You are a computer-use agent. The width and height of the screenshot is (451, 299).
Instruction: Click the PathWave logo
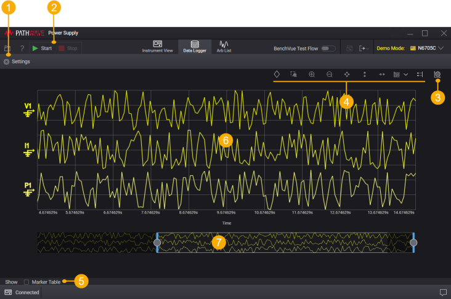24,33
